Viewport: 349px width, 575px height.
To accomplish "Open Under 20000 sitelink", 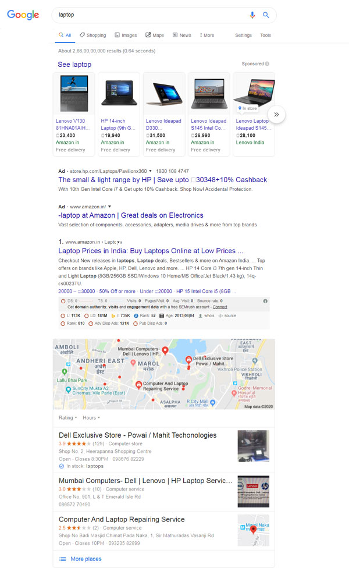I will point(156,291).
